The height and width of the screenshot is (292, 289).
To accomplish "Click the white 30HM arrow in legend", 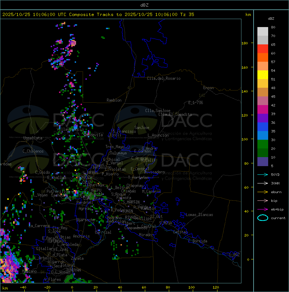I will [x=263, y=183].
